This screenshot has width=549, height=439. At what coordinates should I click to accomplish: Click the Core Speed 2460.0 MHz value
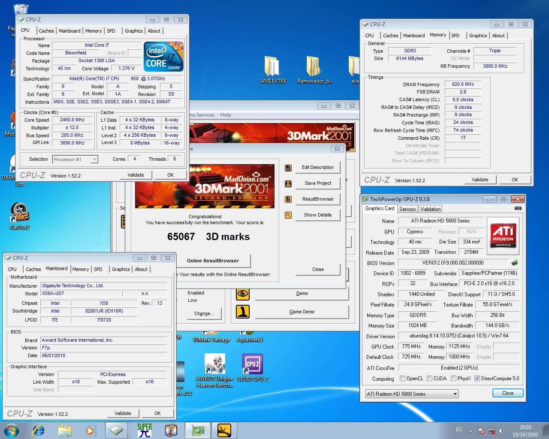(x=72, y=120)
